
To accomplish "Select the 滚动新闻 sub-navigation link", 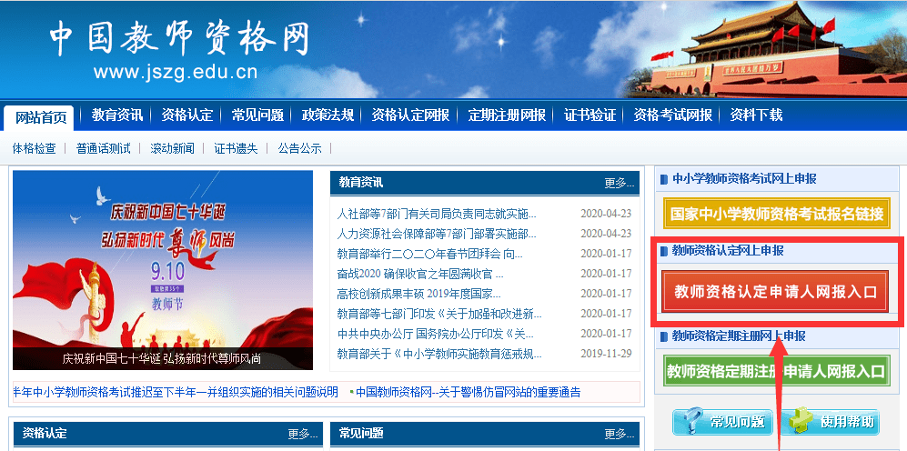I will (x=172, y=148).
